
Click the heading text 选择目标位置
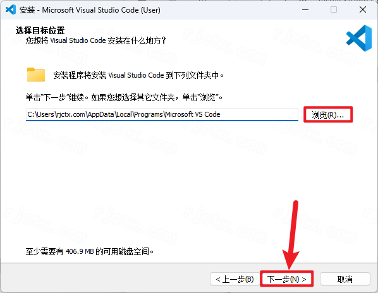tap(40, 30)
